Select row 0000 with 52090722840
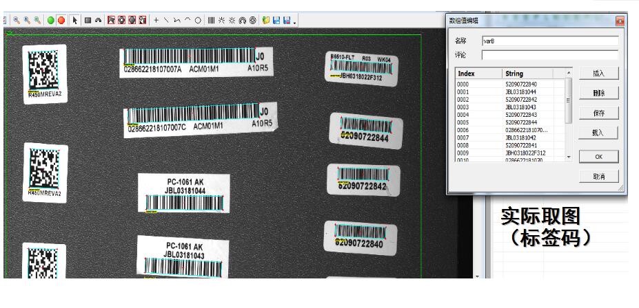The image size is (639, 308). (x=511, y=84)
